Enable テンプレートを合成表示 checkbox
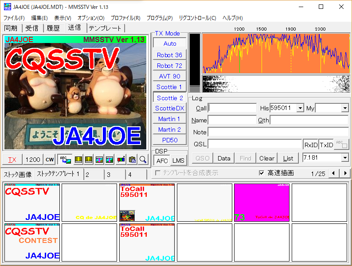 [x=158, y=173]
